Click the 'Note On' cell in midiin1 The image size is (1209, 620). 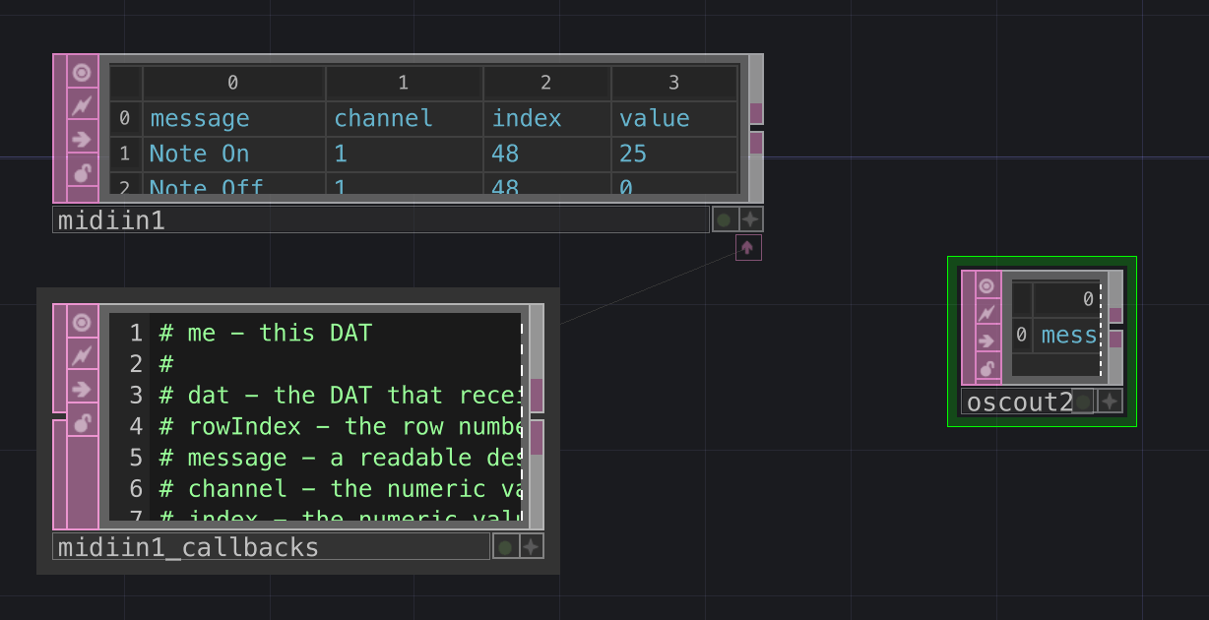(x=234, y=155)
